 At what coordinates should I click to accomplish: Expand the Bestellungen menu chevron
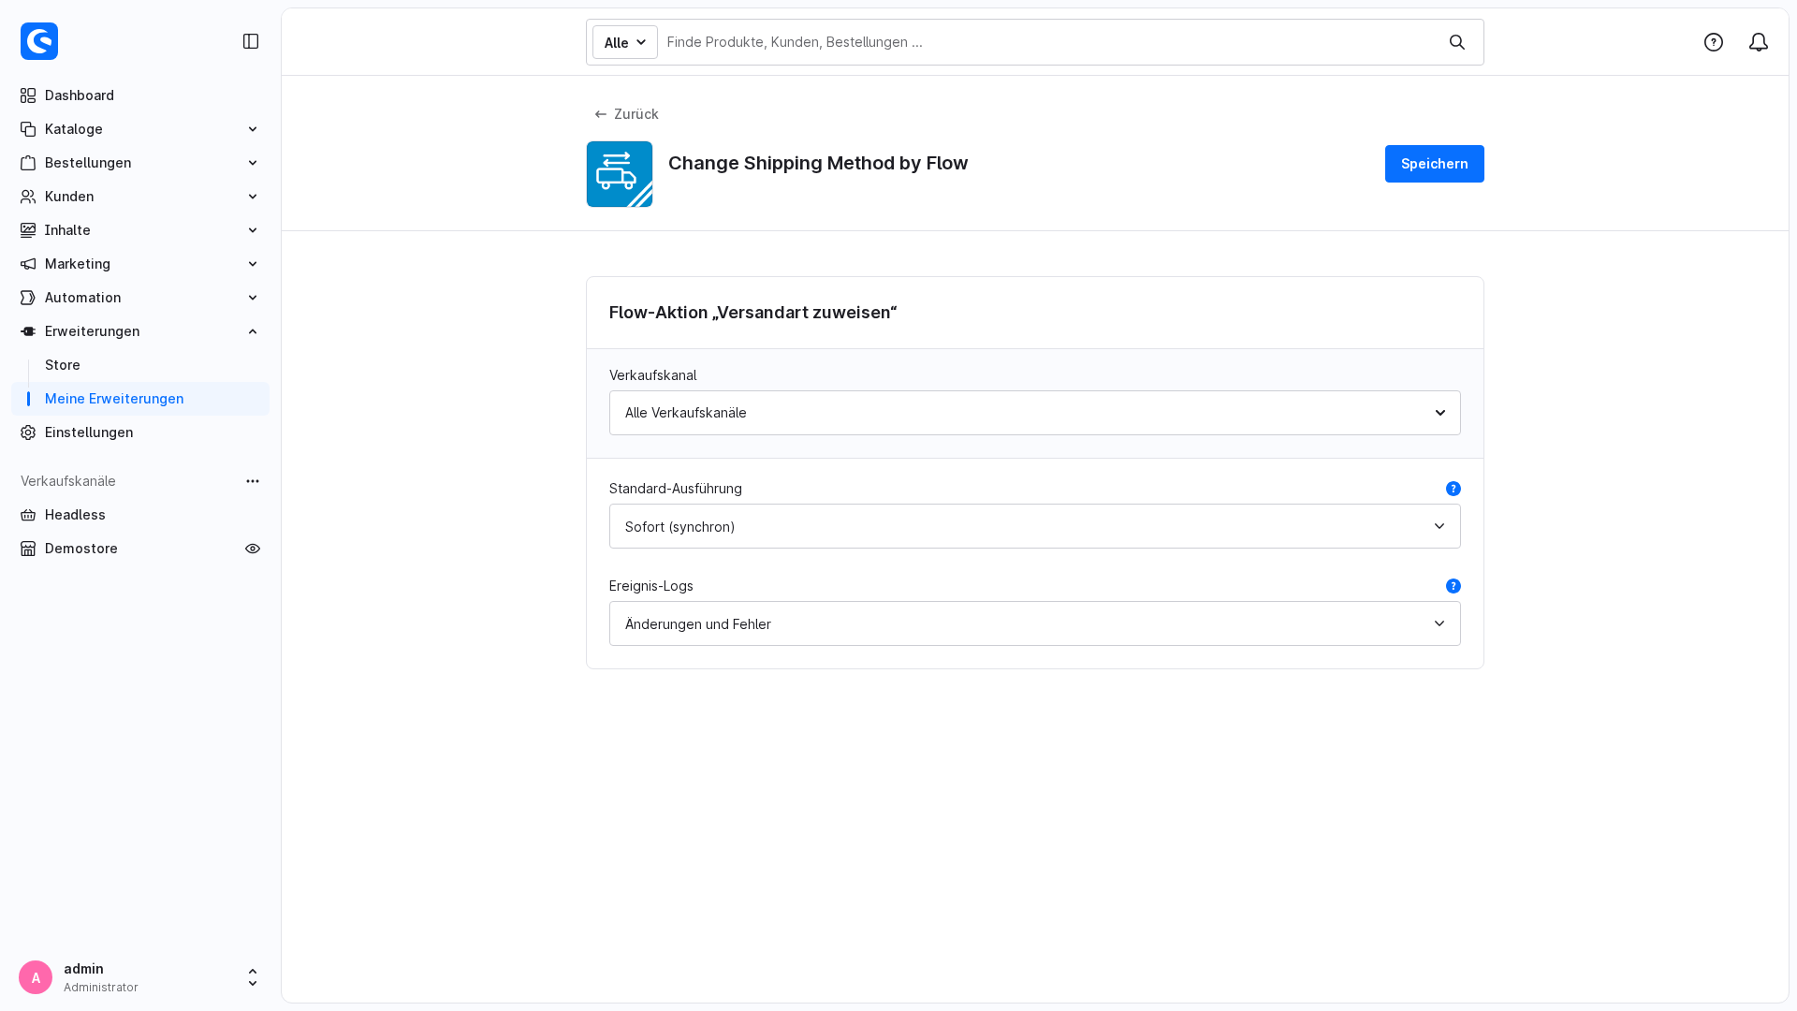point(253,163)
